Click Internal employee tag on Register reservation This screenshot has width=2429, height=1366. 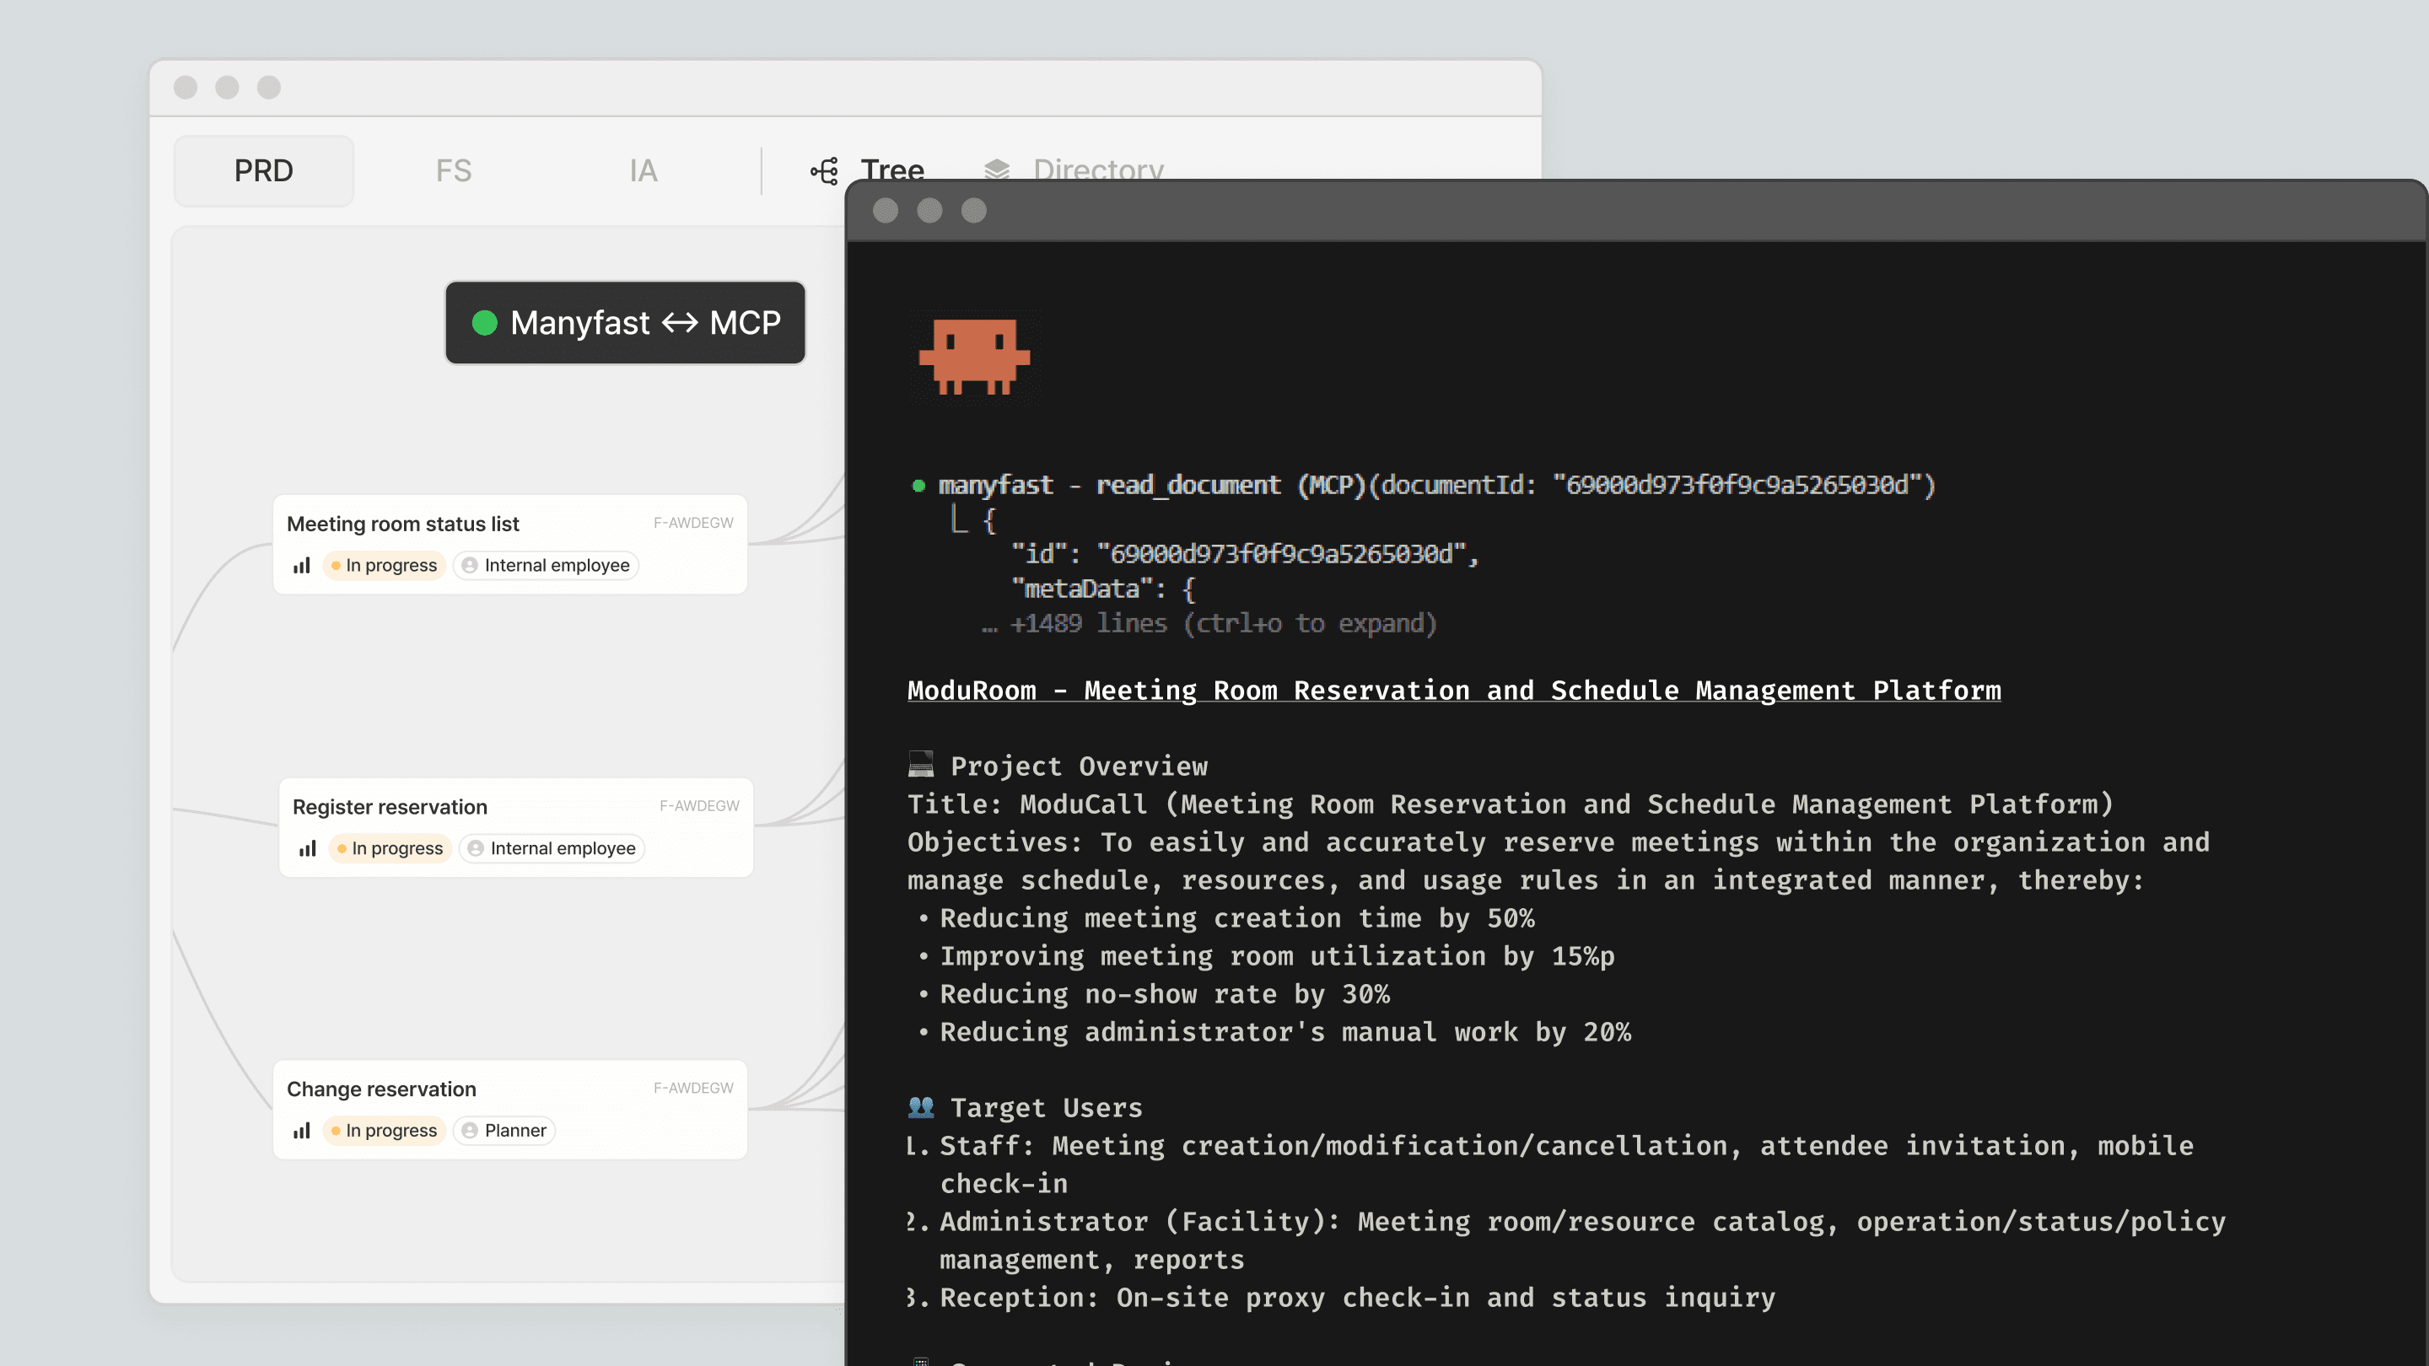[552, 848]
